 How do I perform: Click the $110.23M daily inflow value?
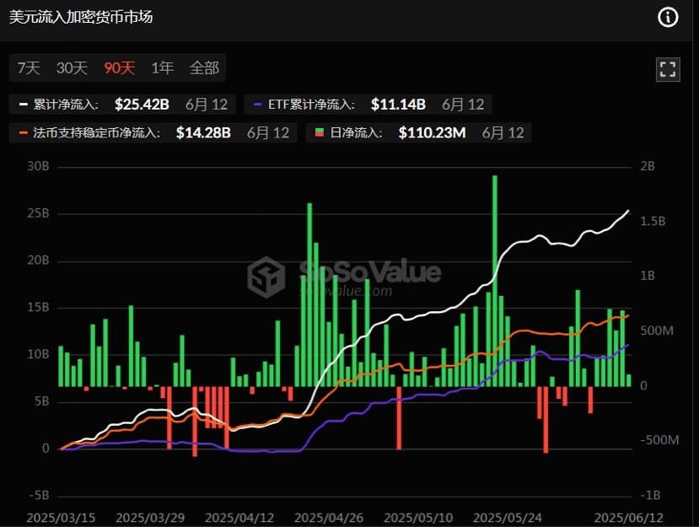[x=432, y=133]
